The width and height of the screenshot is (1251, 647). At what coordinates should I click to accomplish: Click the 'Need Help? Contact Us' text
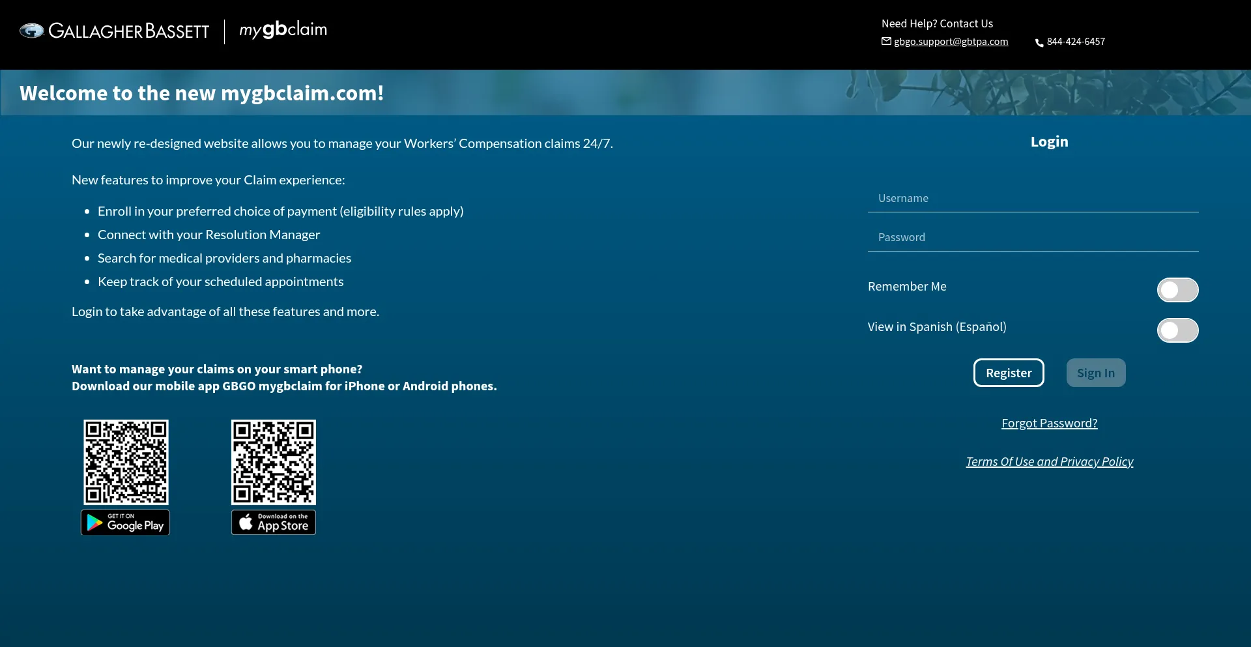(937, 23)
